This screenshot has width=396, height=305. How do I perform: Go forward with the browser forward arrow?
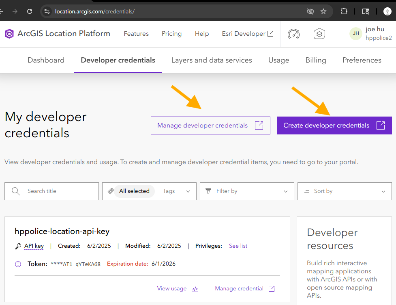tap(15, 11)
